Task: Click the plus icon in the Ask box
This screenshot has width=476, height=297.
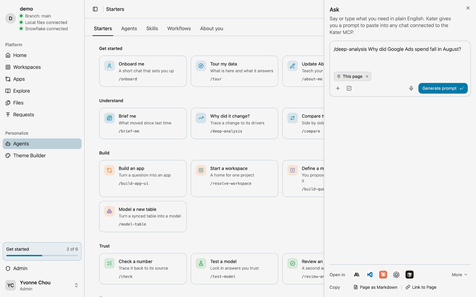Action: pos(338,88)
